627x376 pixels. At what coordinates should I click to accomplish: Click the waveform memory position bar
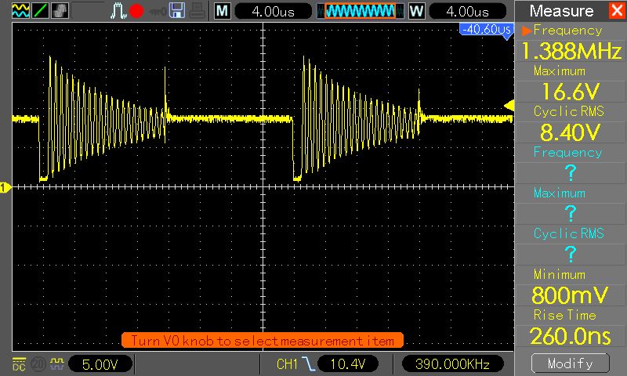(x=360, y=11)
